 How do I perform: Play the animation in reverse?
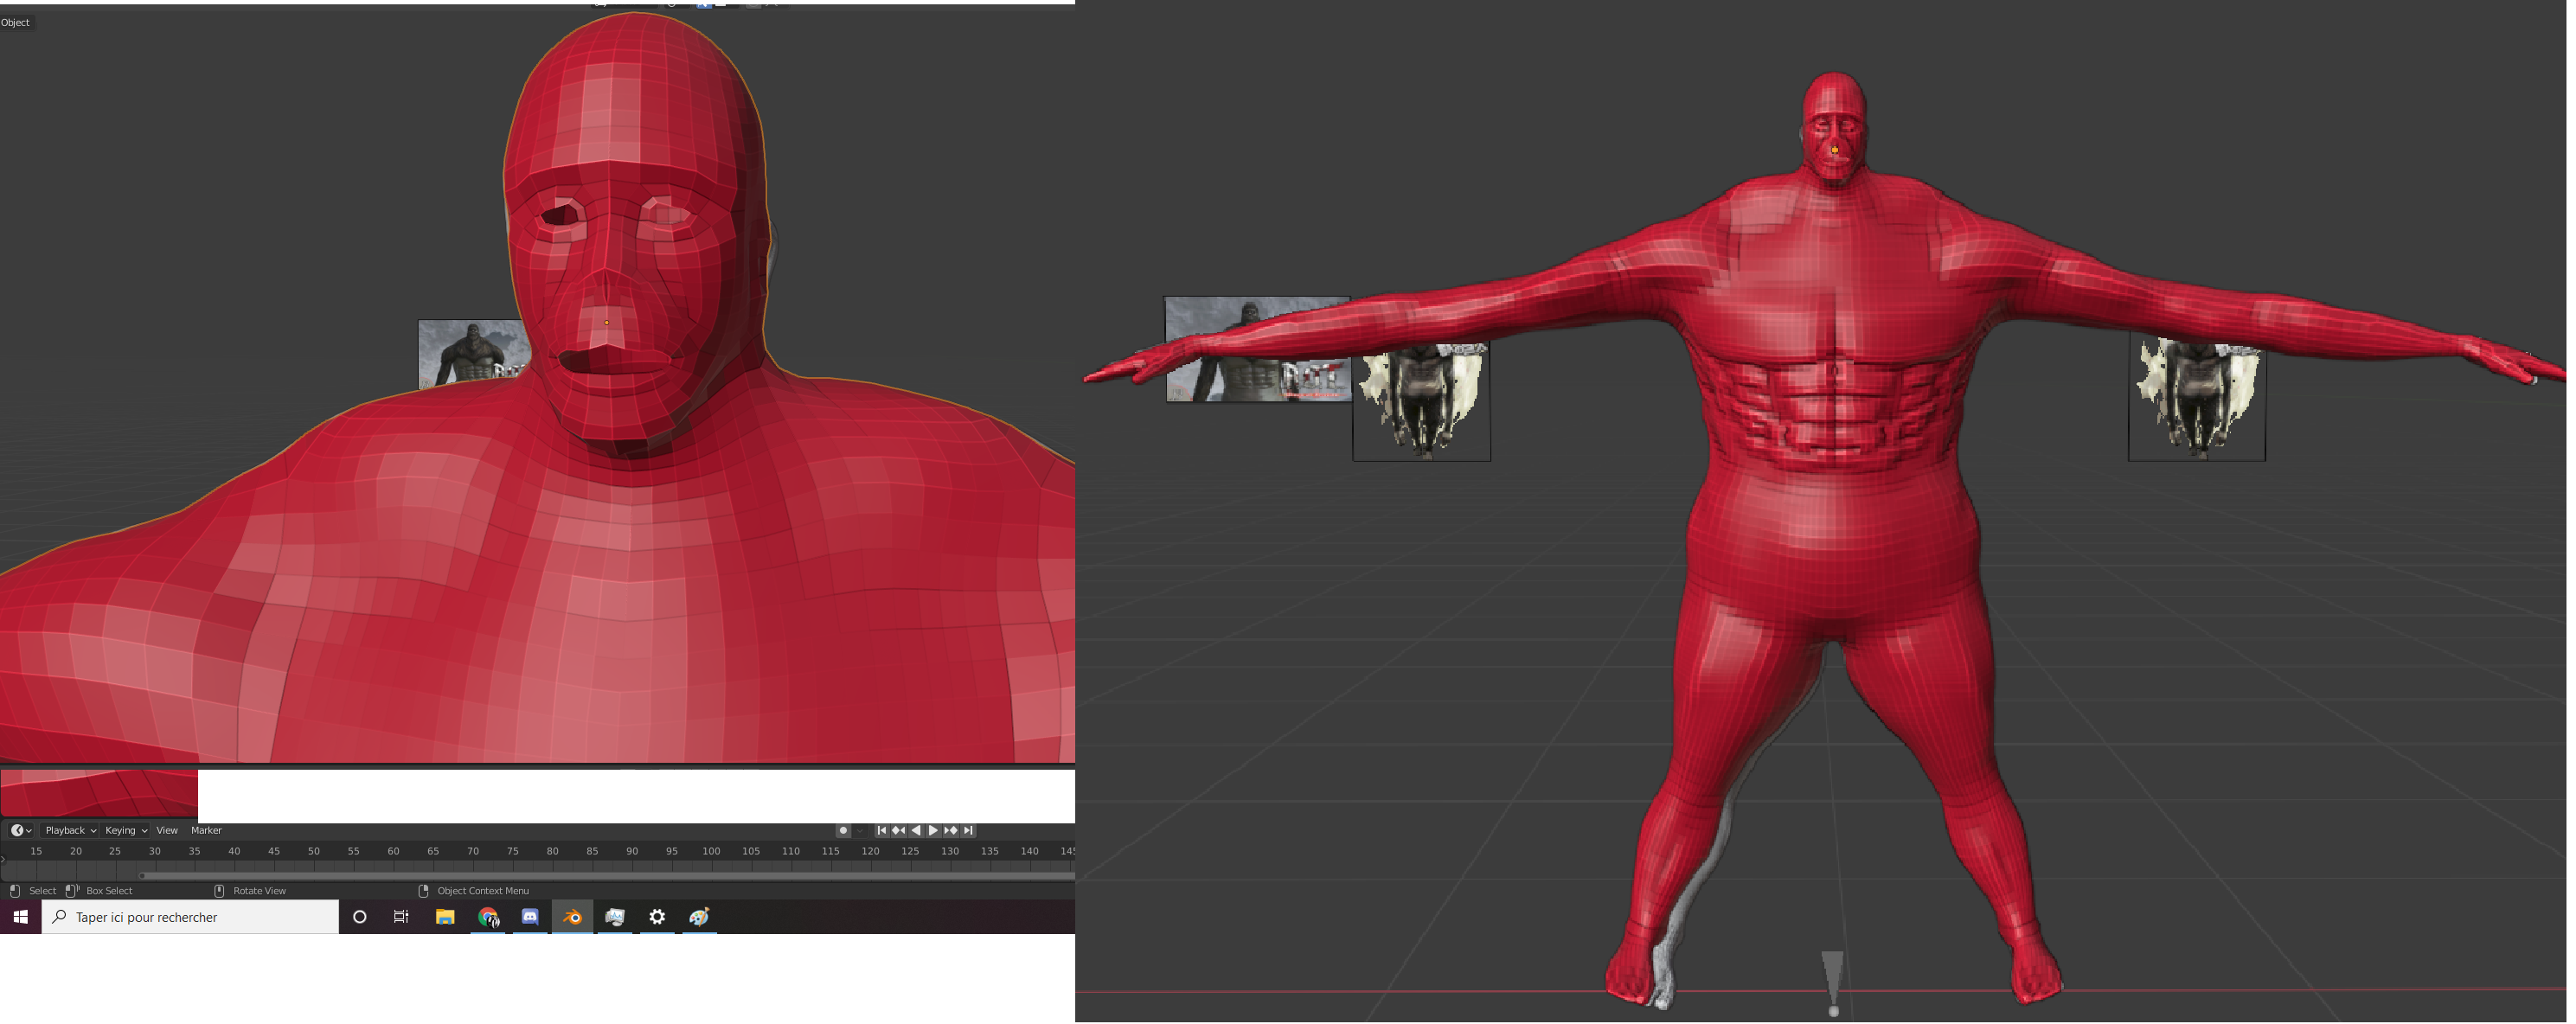click(915, 830)
